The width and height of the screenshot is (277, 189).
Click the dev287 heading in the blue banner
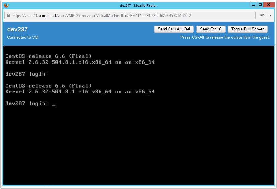[x=17, y=29]
